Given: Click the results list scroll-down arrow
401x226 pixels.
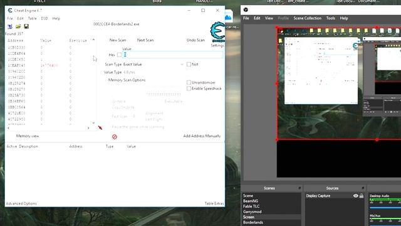Looking at the screenshot, I should tap(93, 123).
